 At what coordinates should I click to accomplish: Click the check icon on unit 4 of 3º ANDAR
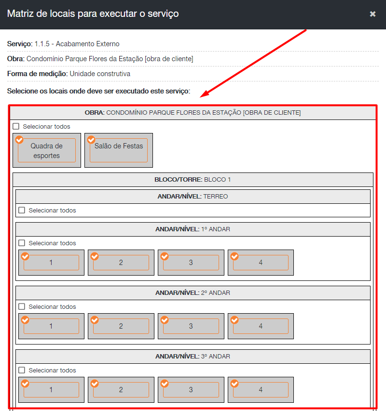click(234, 384)
